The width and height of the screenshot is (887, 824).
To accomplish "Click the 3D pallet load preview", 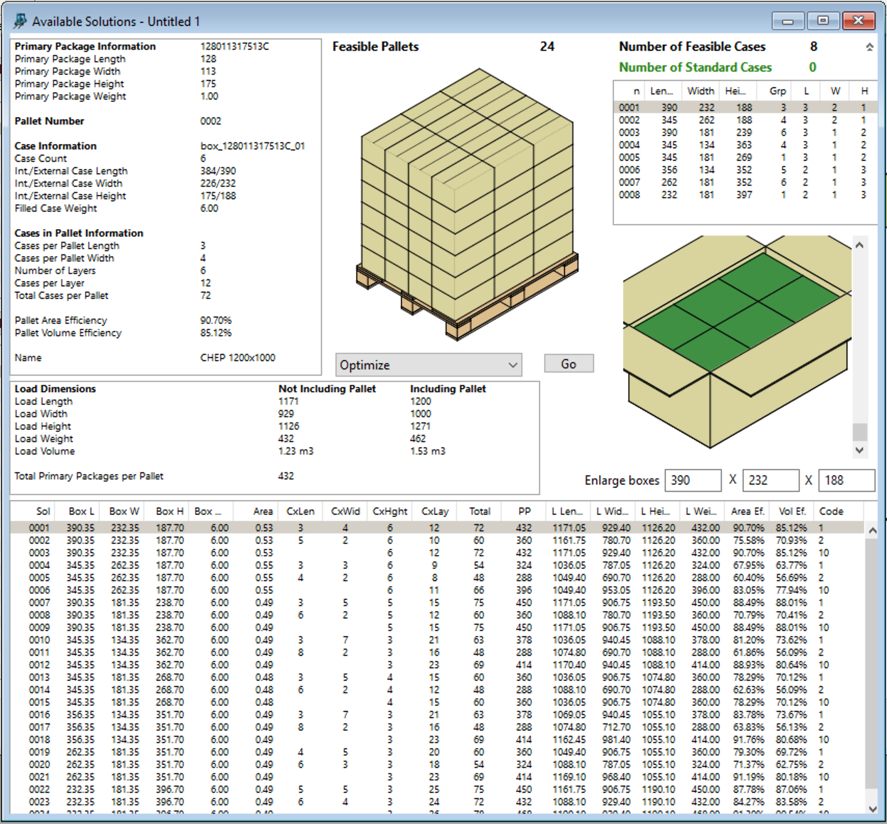I will pos(467,205).
